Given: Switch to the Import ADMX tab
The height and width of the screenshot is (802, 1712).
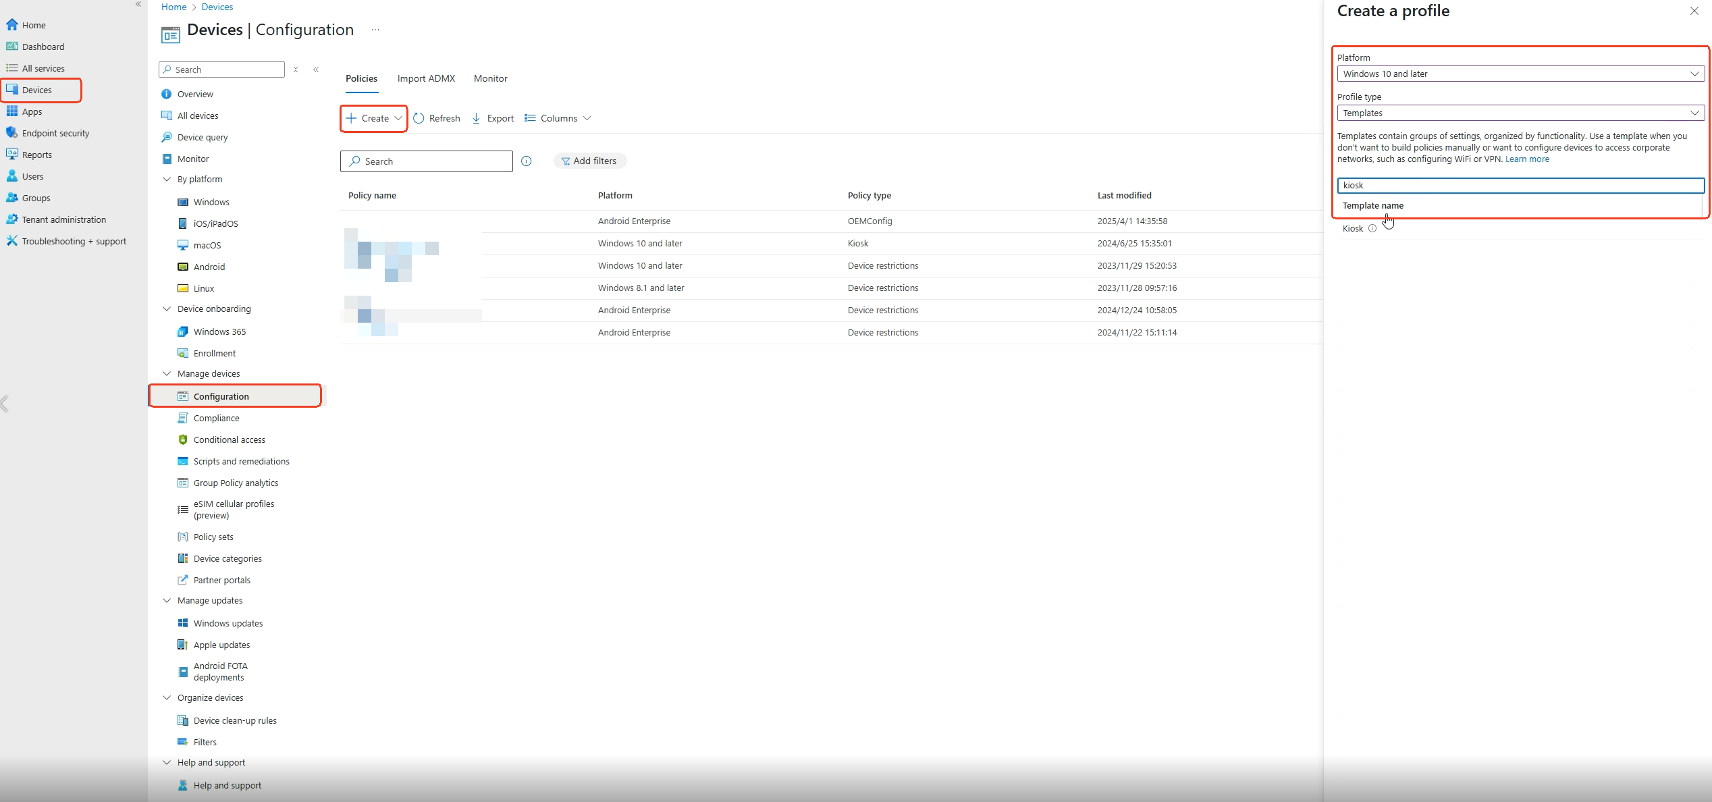Looking at the screenshot, I should 426,78.
